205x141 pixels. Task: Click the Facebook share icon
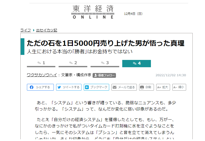pos(32,87)
